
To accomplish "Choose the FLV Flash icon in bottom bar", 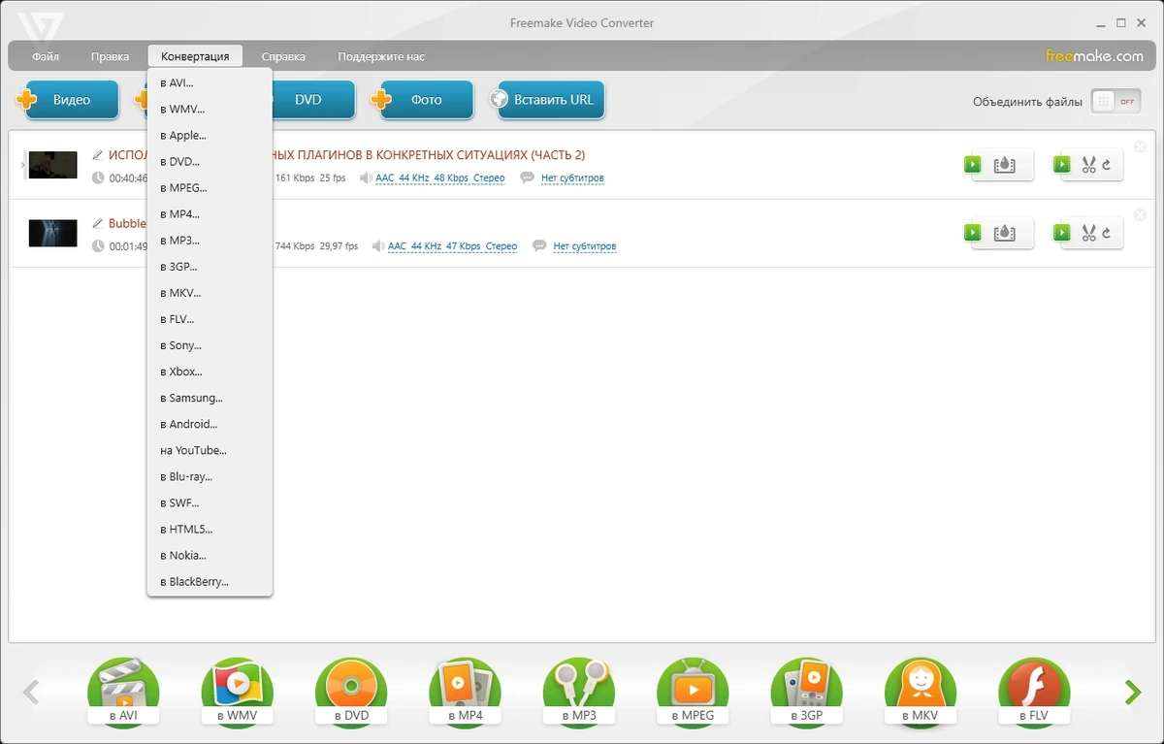I will (x=1034, y=692).
